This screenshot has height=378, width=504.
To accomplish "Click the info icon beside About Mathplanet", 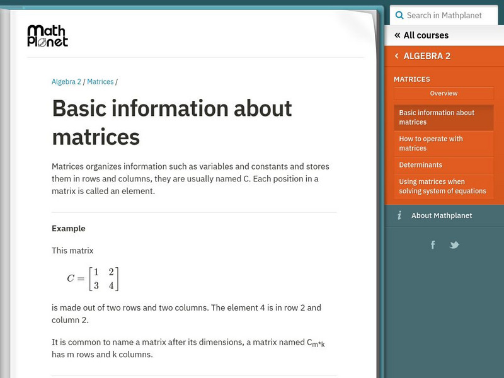I will coord(399,215).
